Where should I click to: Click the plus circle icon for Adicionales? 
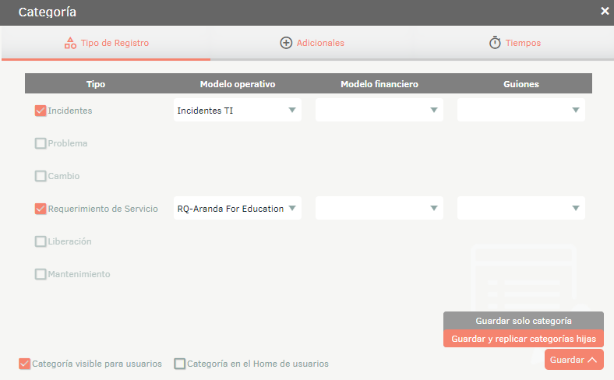(x=286, y=43)
